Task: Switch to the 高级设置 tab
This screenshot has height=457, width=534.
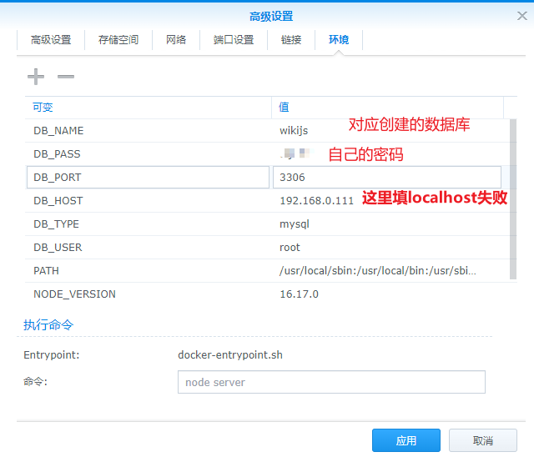Action: (51, 40)
